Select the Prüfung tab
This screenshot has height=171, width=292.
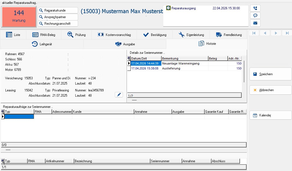click(x=77, y=35)
